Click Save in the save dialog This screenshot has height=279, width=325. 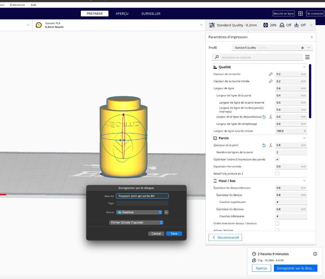click(174, 234)
